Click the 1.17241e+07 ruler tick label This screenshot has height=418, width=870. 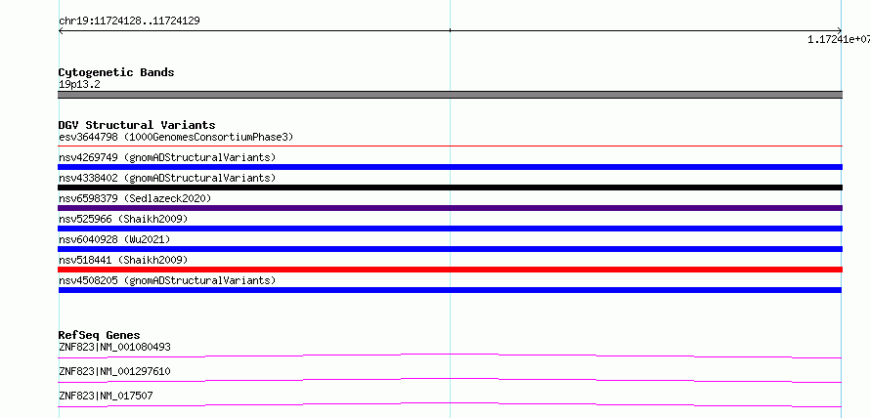(x=839, y=39)
